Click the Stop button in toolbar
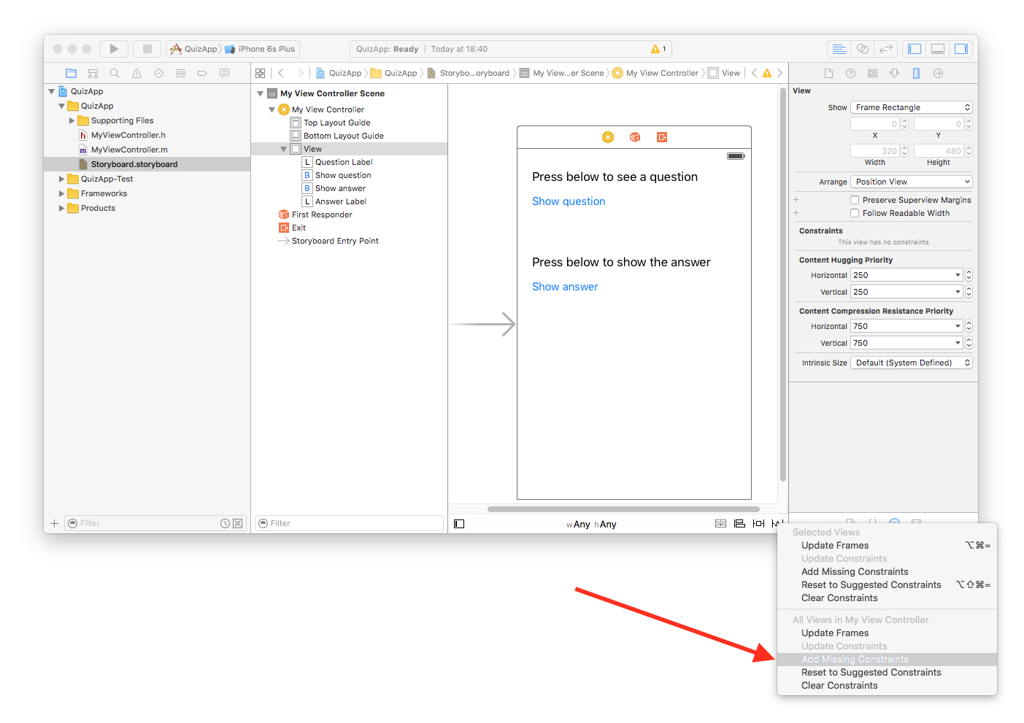Image resolution: width=1024 pixels, height=723 pixels. click(147, 49)
